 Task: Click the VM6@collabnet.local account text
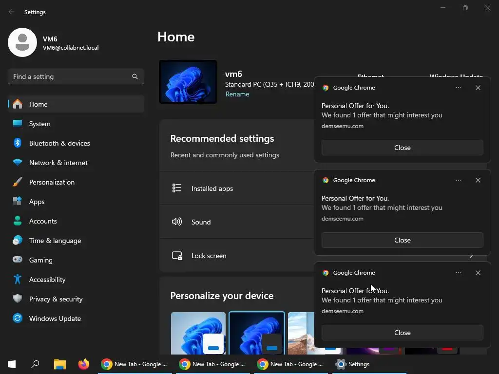click(71, 48)
